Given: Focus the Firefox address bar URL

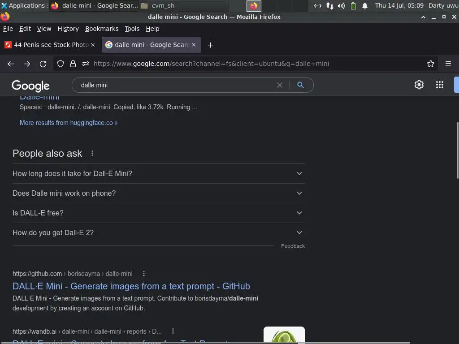Looking at the screenshot, I should [x=212, y=64].
